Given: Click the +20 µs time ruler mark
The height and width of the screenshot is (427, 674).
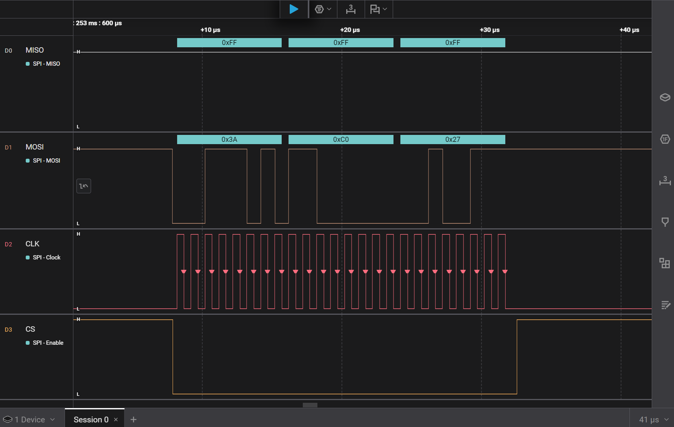Looking at the screenshot, I should 350,30.
